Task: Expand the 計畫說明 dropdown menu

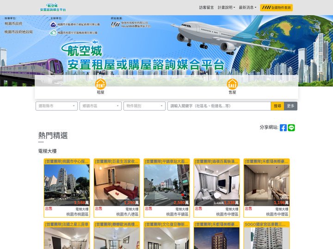Action: [x=226, y=7]
